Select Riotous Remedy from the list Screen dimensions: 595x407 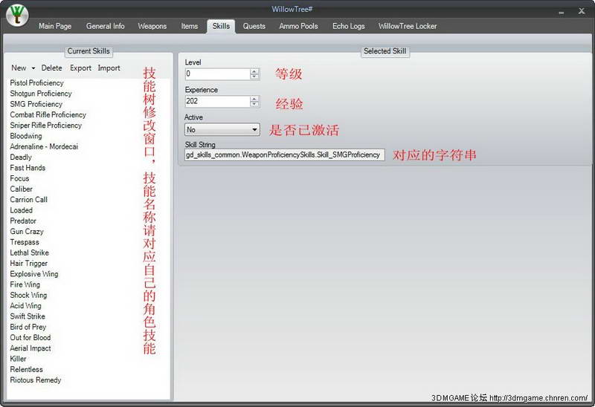click(x=36, y=380)
